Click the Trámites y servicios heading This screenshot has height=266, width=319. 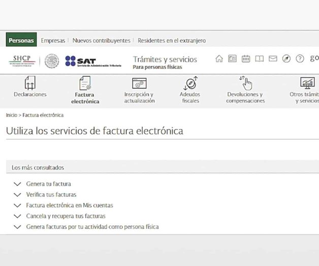[x=165, y=59]
